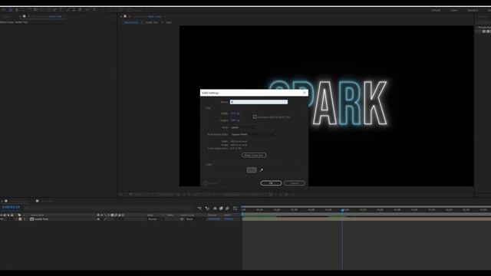Open the Units dropdown set to pixels
The image size is (491, 276).
point(245,127)
